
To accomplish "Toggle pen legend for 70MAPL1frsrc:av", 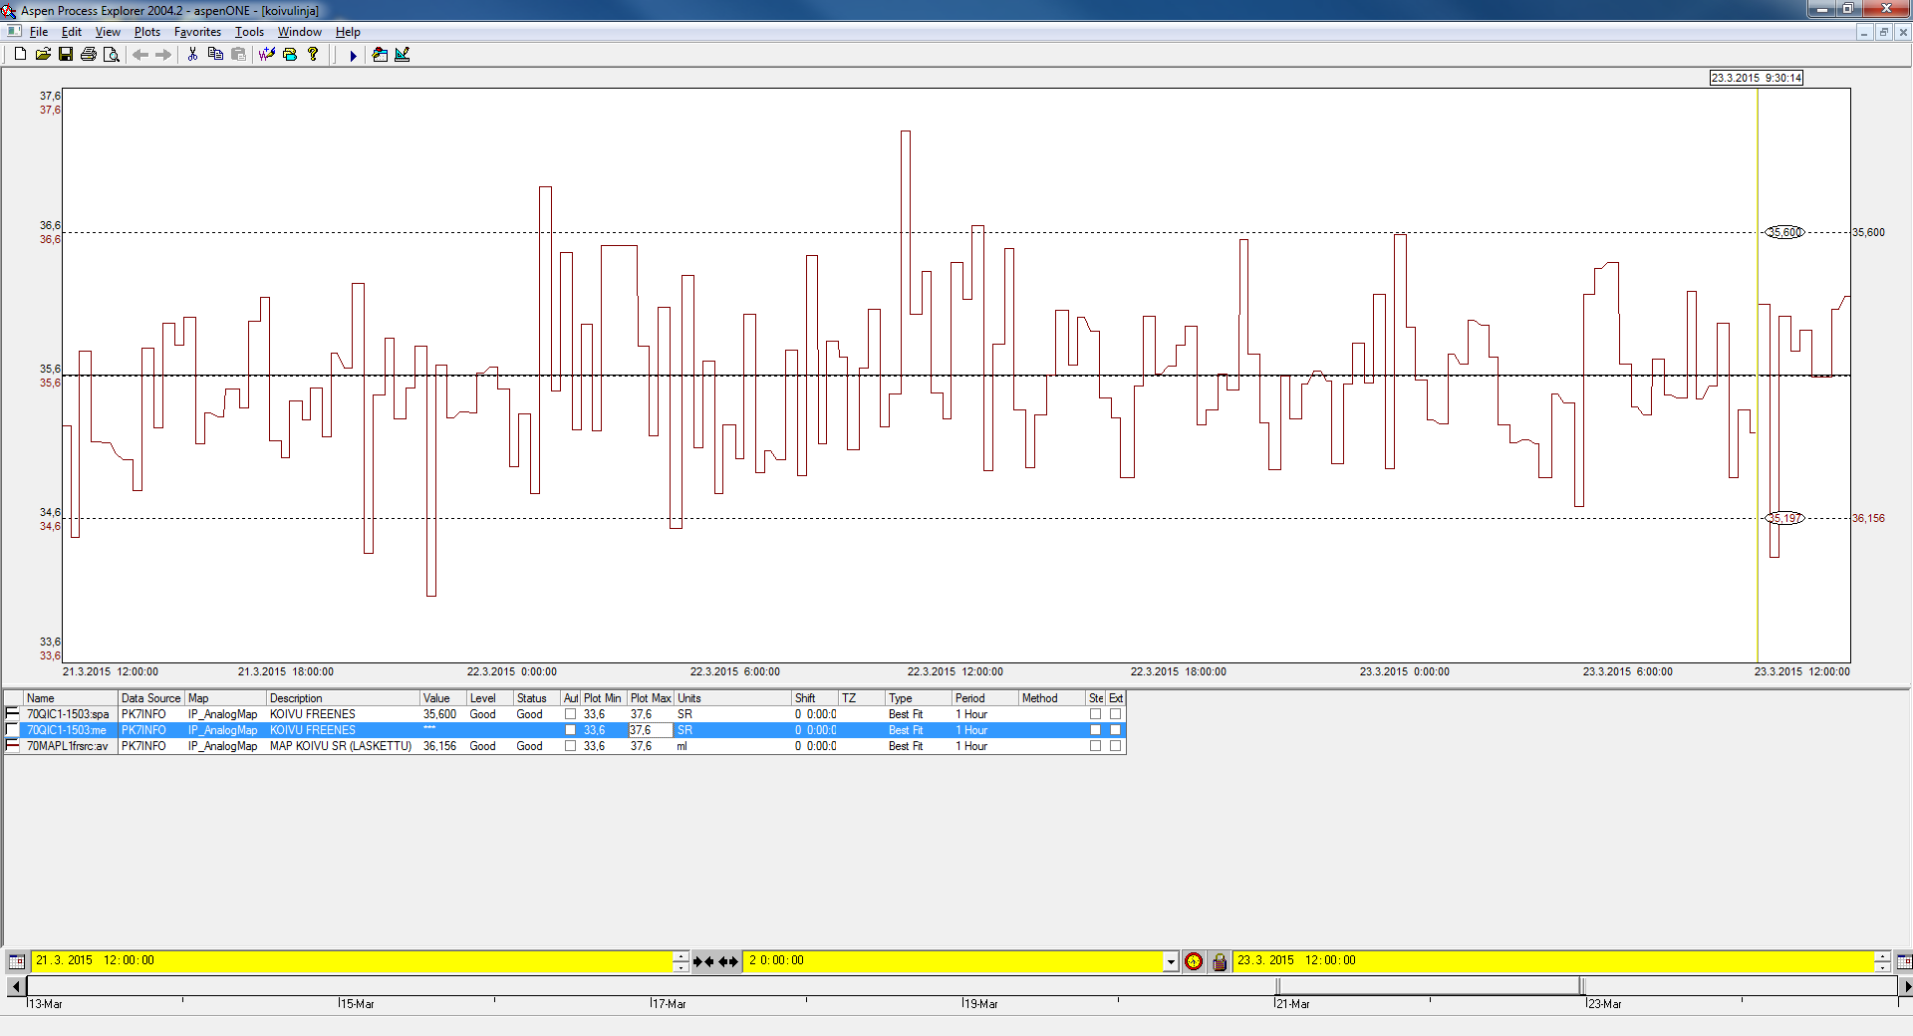I will click(12, 746).
